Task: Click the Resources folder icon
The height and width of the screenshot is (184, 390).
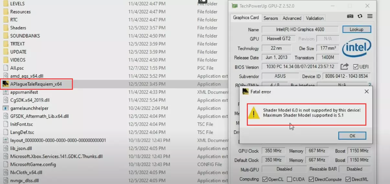Action: 6,12
